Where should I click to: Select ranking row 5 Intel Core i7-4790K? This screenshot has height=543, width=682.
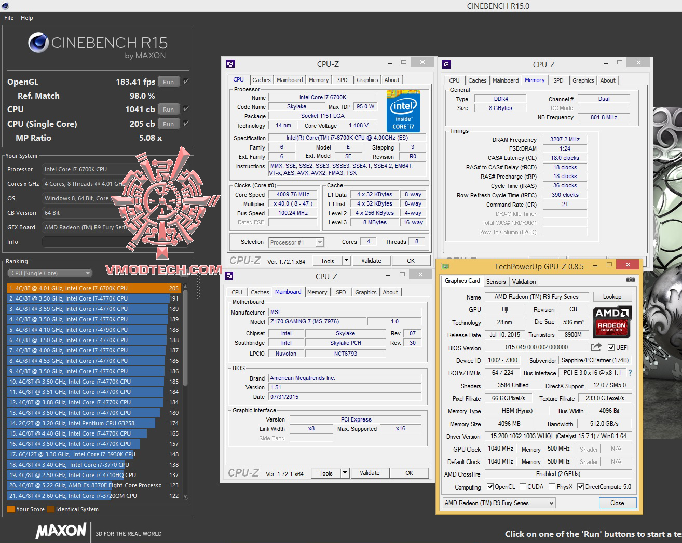[x=94, y=330]
